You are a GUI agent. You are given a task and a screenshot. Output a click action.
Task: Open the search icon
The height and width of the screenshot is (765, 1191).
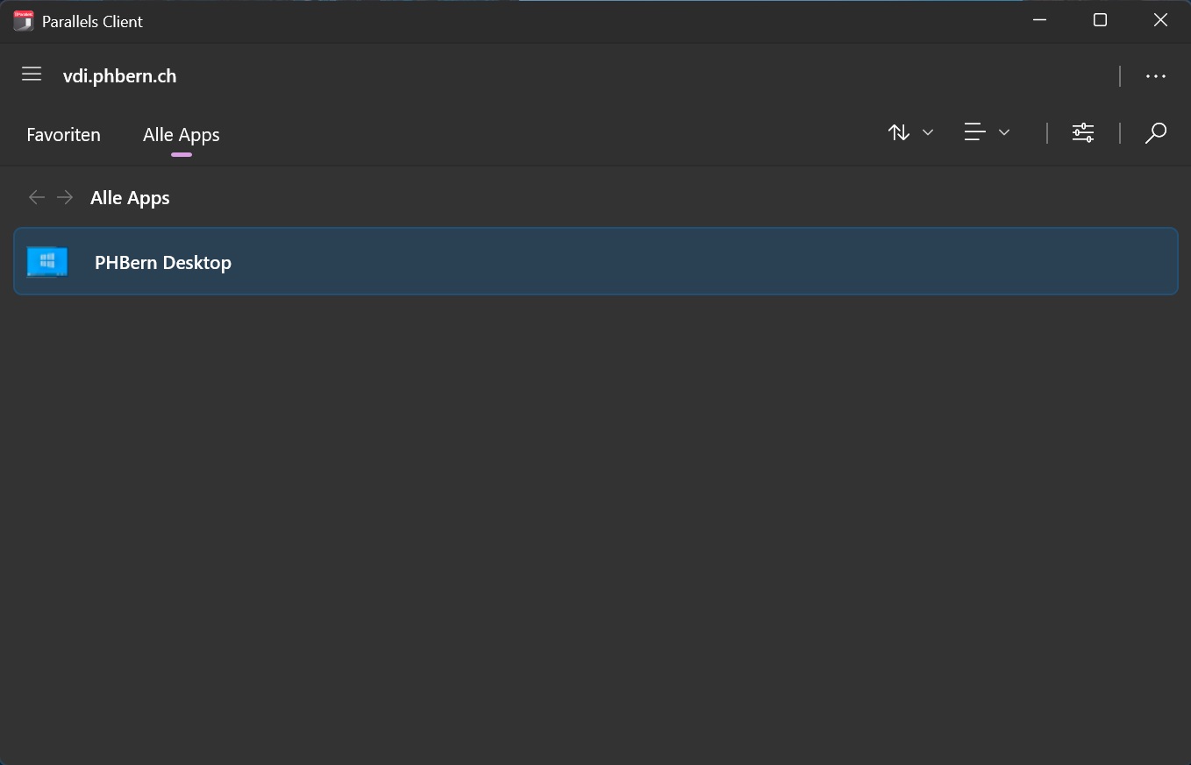[x=1155, y=132]
